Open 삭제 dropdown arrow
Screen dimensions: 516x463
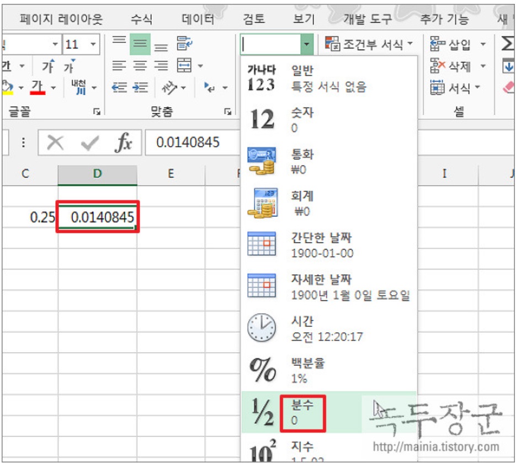(x=483, y=66)
